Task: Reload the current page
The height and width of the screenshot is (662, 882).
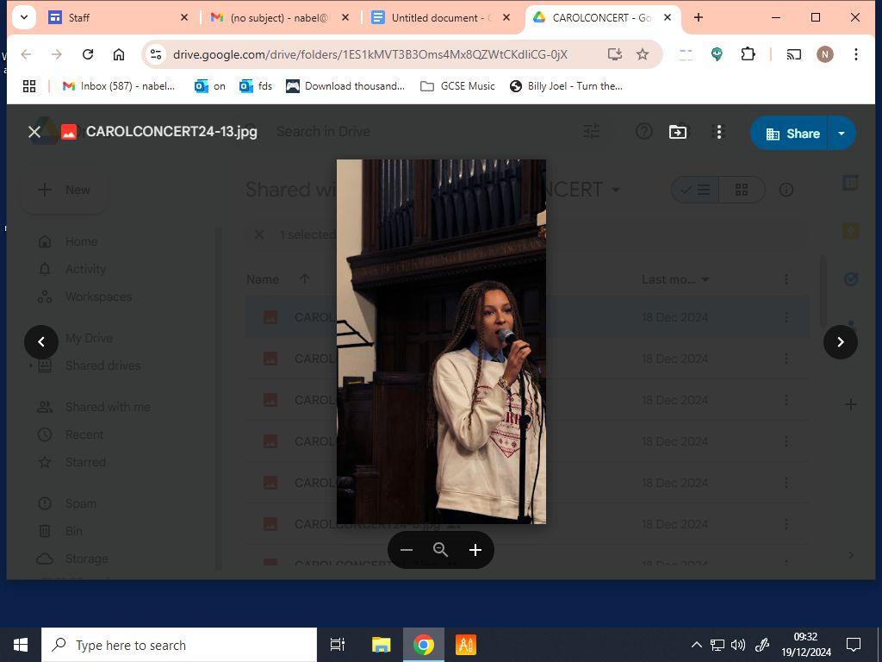Action: [x=88, y=54]
